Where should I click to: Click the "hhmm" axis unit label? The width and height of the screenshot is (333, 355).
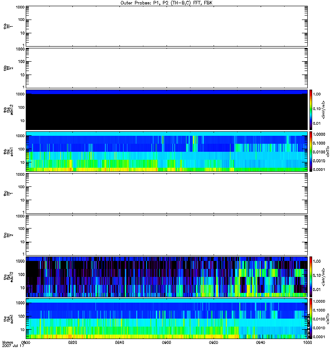tap(8, 343)
